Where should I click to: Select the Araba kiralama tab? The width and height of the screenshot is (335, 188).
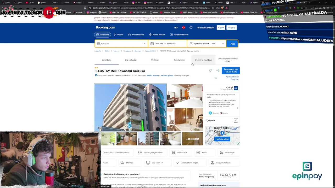point(136,34)
